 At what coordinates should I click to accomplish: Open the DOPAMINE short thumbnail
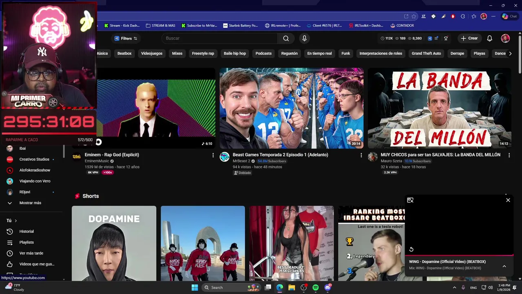click(x=114, y=243)
